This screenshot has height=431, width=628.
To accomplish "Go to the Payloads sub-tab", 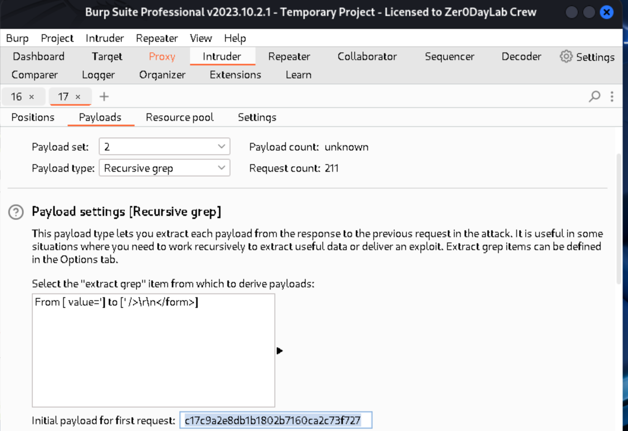I will pos(100,117).
